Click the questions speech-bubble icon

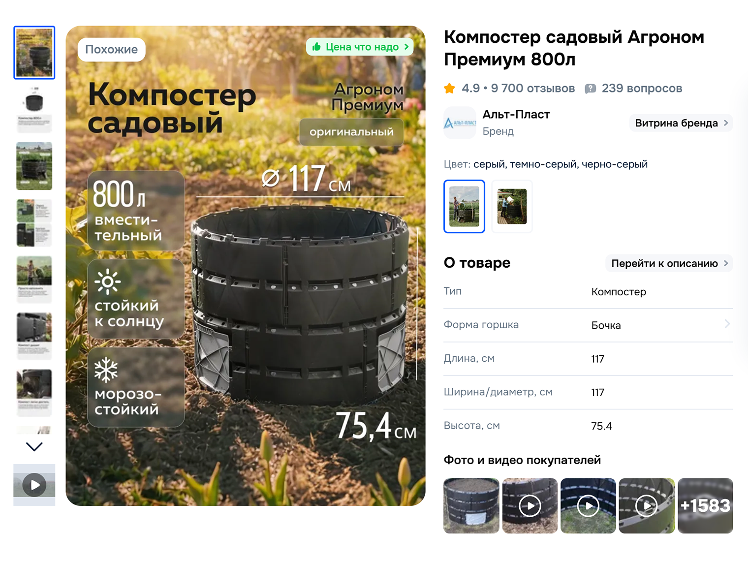pyautogui.click(x=590, y=89)
